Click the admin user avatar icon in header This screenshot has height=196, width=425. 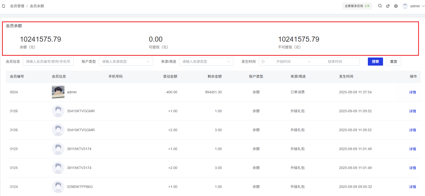(405, 6)
